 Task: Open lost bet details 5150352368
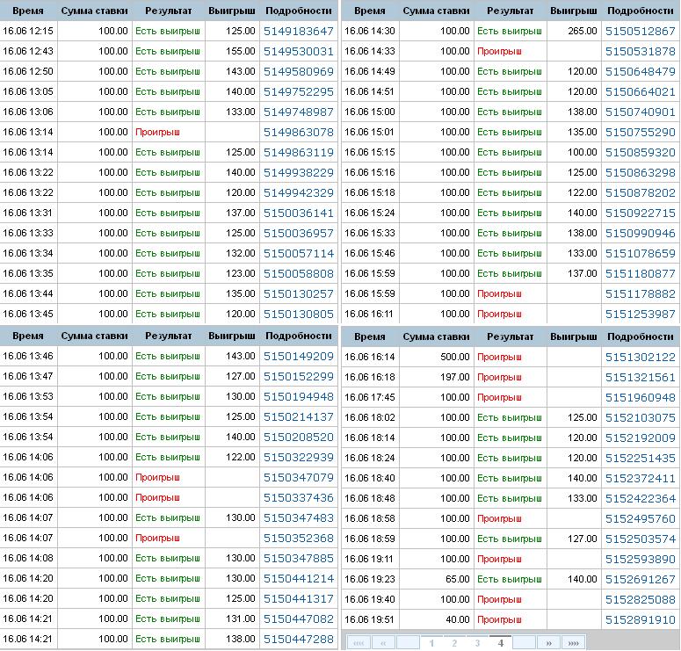click(299, 538)
